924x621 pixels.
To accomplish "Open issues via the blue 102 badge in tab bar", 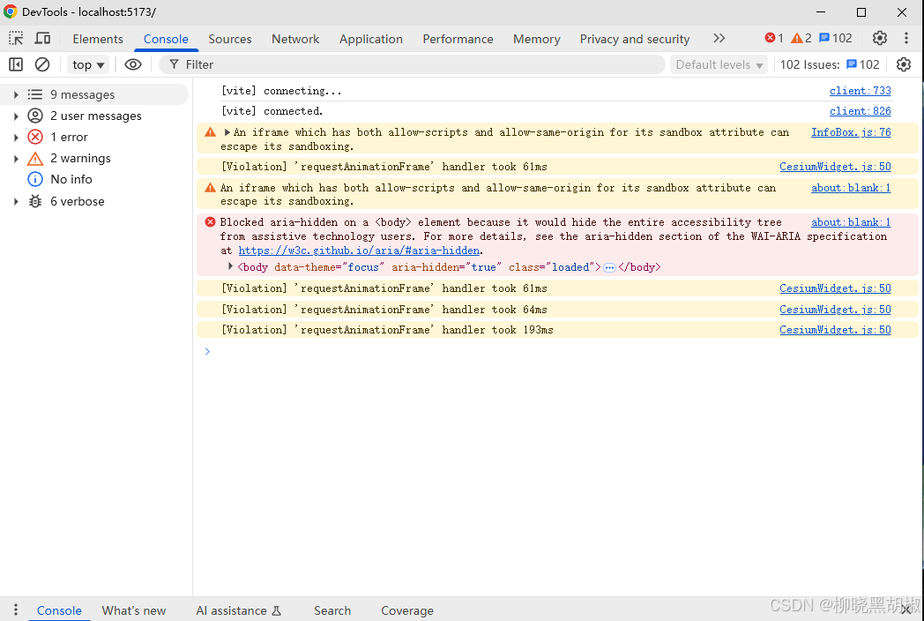I will click(836, 38).
